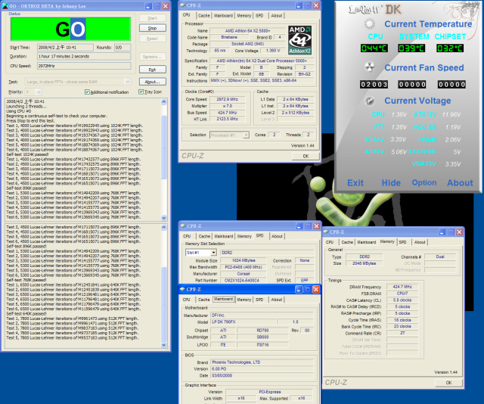The image size is (484, 404).
Task: Click the top CPU-Z title bar icon
Action: 182,5
